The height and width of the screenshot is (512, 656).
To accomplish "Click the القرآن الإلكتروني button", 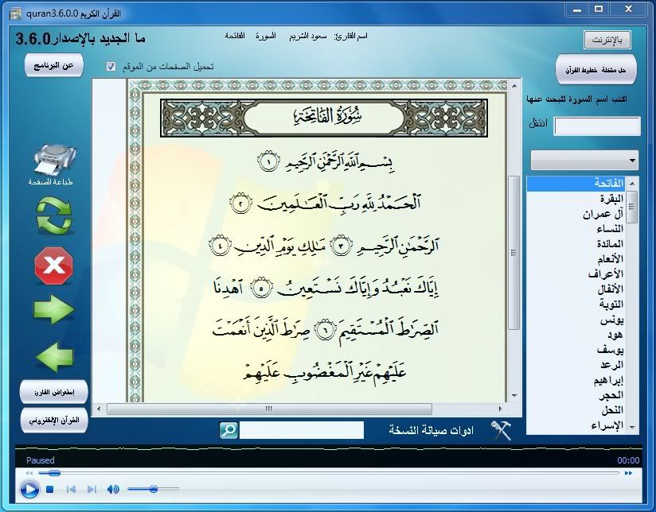I will (54, 420).
